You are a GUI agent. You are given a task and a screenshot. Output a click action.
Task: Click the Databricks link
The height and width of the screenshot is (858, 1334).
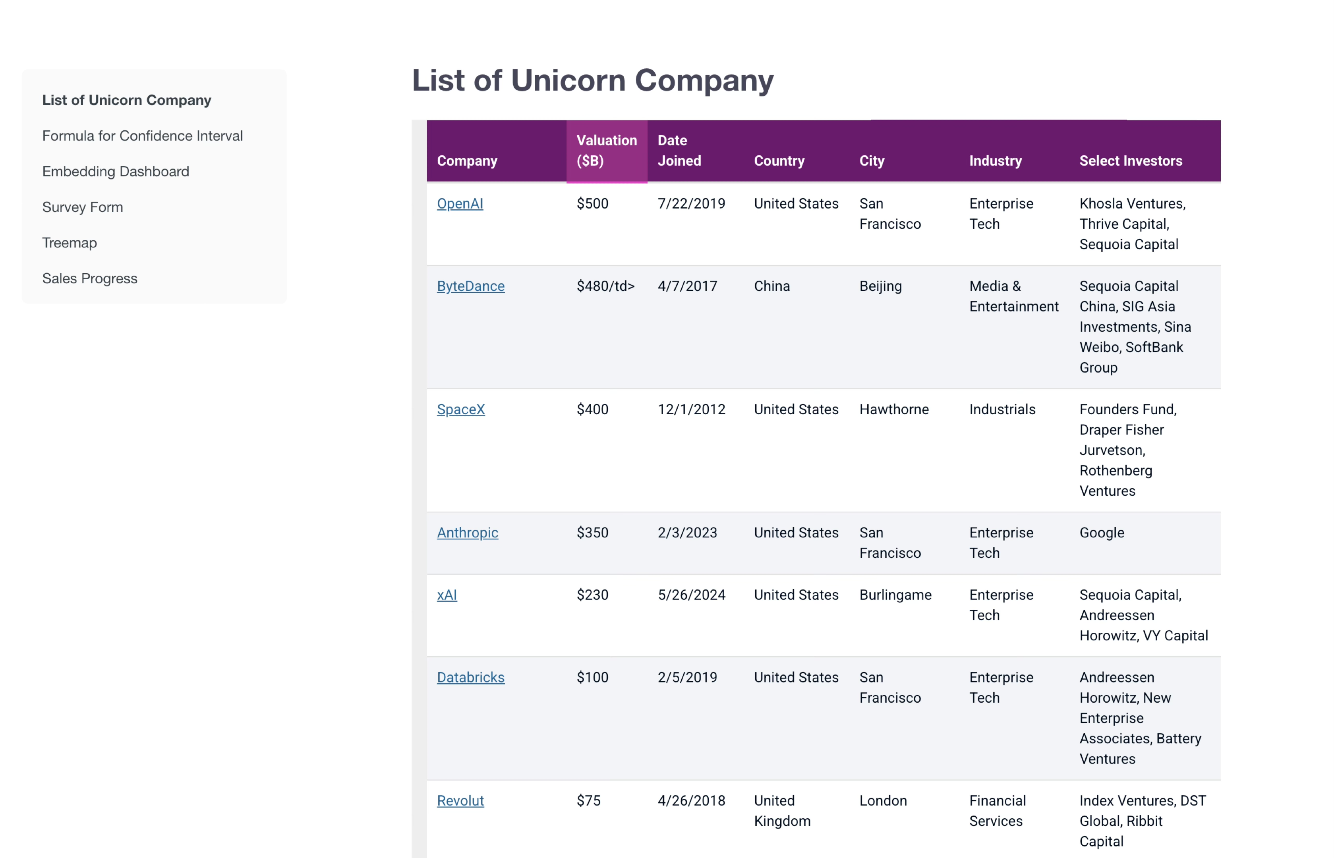[470, 678]
